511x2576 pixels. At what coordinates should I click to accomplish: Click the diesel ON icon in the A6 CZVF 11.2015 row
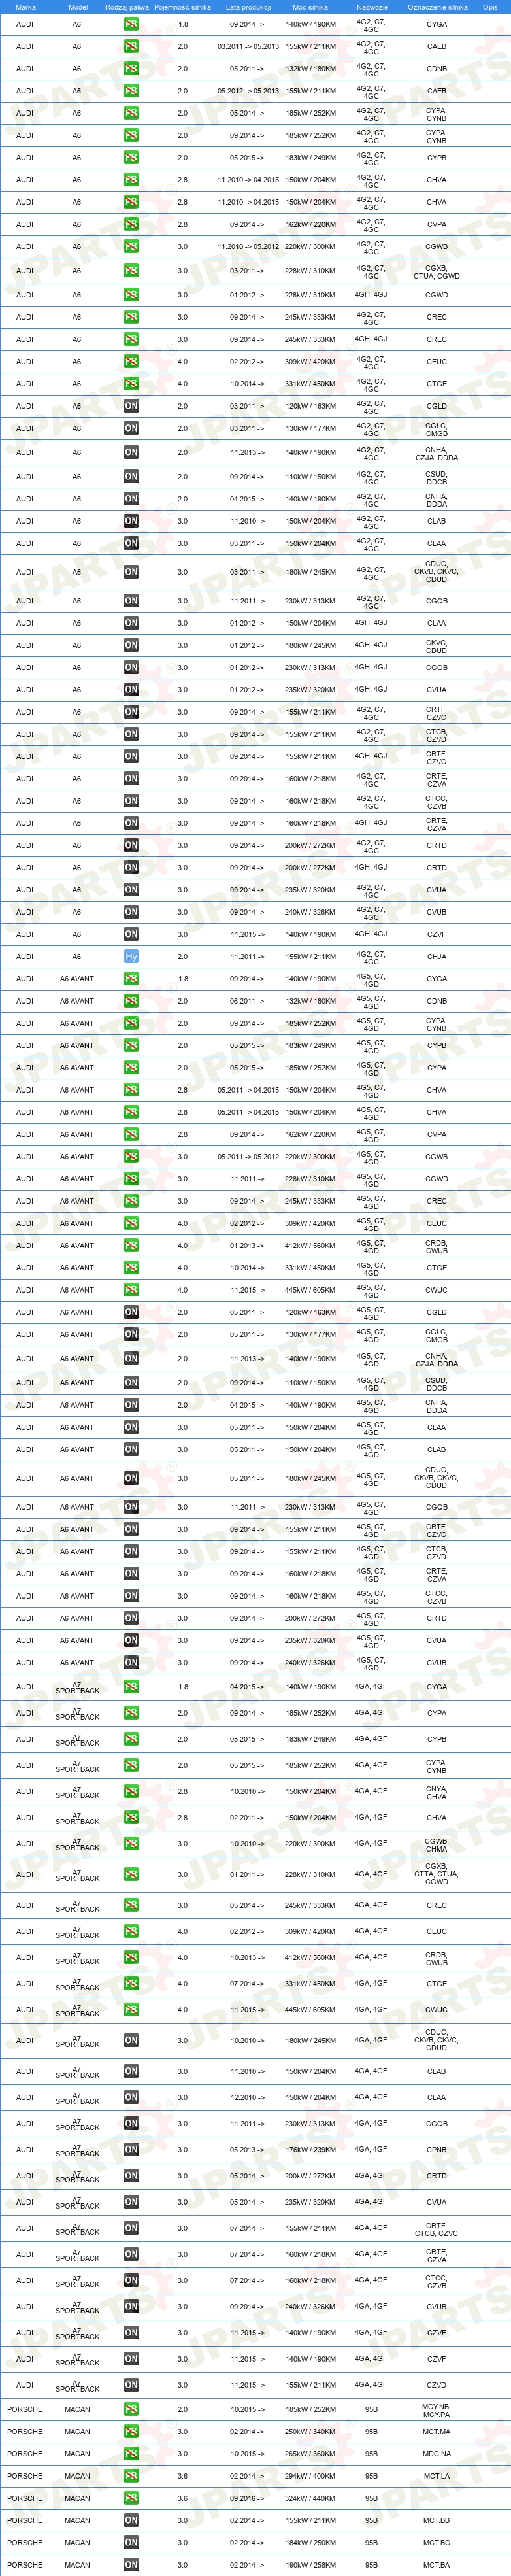[131, 934]
